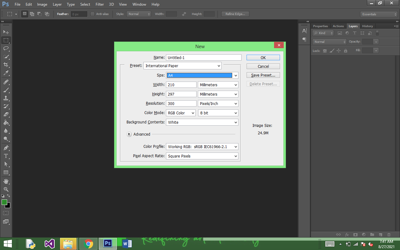Click OK in the New dialog
400x250 pixels.
coord(263,57)
